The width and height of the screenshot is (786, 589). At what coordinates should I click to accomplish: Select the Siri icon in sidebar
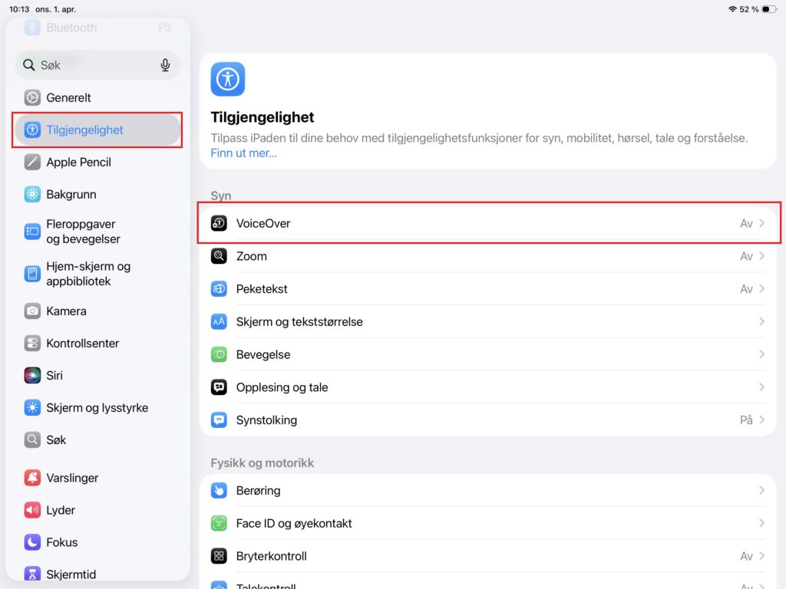click(x=32, y=375)
